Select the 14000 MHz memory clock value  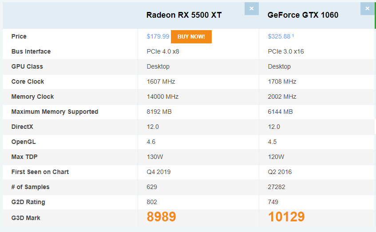pos(162,97)
